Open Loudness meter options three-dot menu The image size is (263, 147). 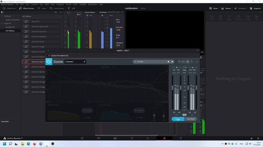[x=122, y=12]
